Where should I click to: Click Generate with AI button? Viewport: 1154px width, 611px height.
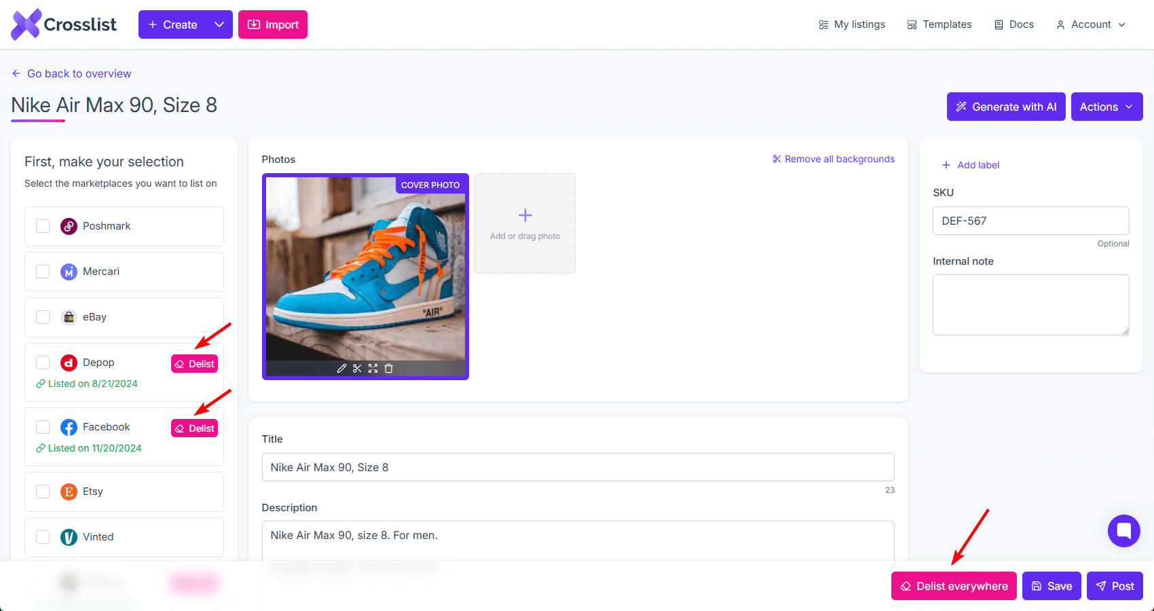coord(1006,107)
